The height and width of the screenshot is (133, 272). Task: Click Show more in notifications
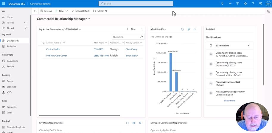(230, 101)
